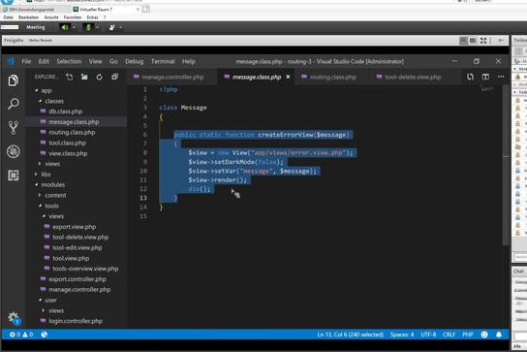Viewport: 527px width, 352px height.
Task: Click the raise-hand status icon in Meeting toolbar
Action: click(112, 27)
